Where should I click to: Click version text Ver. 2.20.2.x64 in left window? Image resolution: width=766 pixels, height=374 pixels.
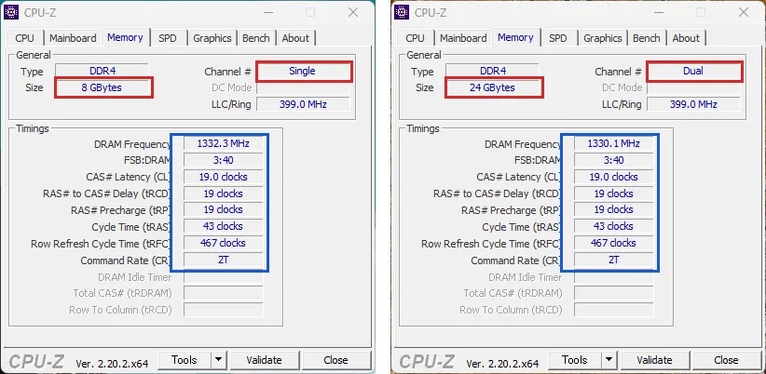(112, 363)
